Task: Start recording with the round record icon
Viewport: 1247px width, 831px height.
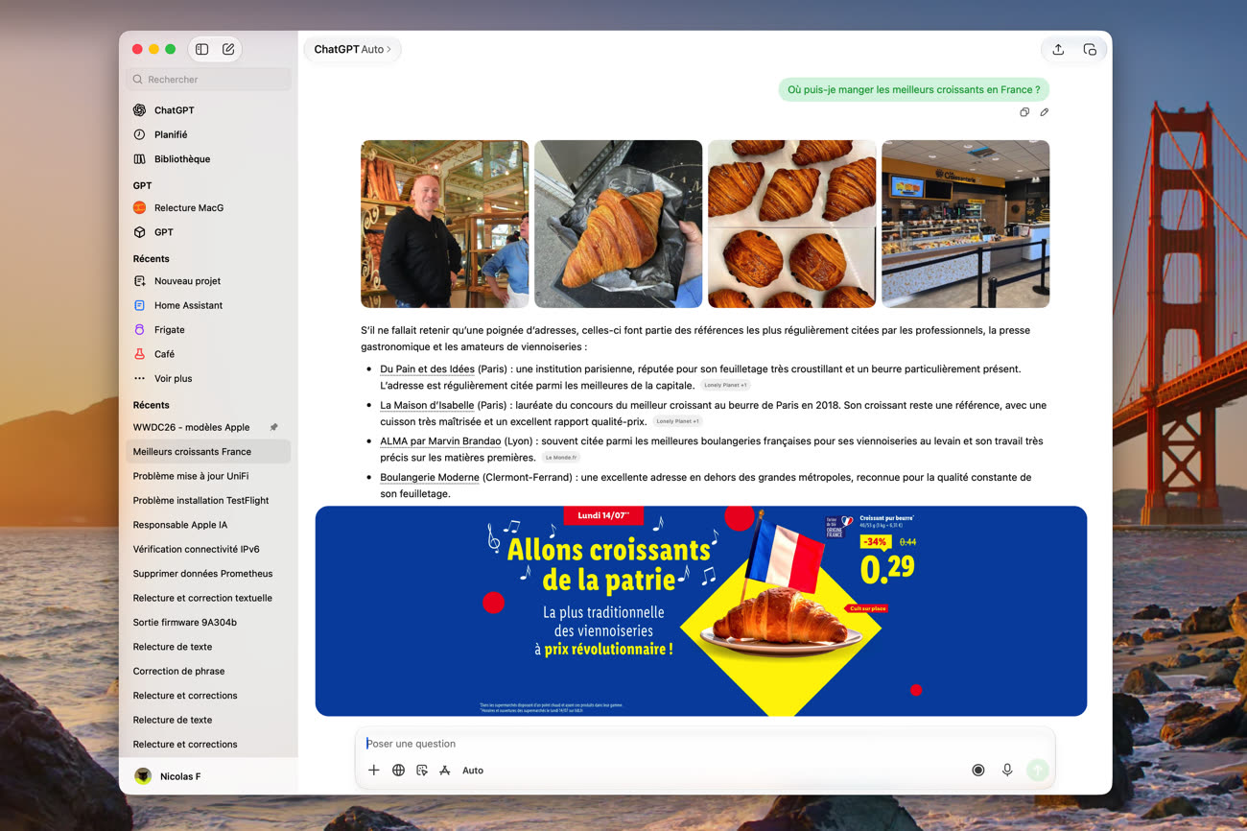Action: pos(978,770)
